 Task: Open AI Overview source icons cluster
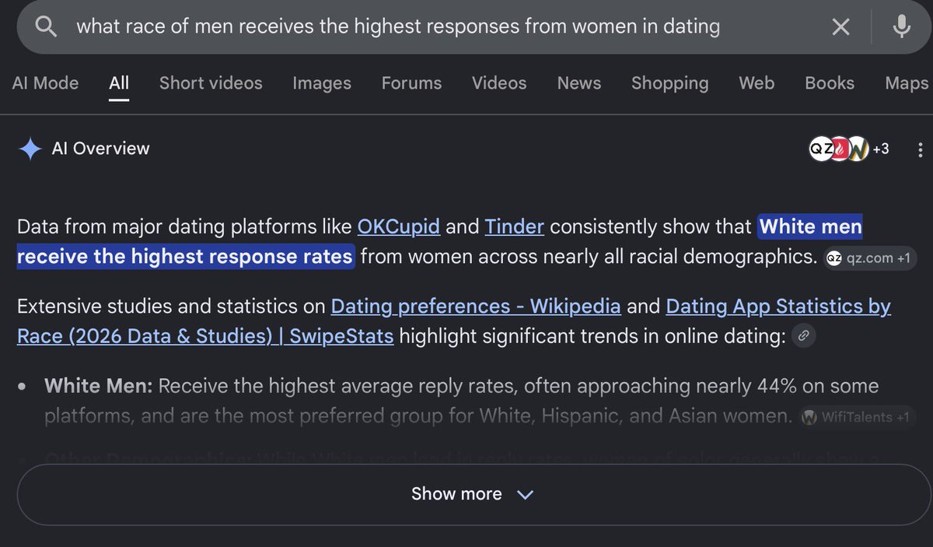click(x=849, y=149)
